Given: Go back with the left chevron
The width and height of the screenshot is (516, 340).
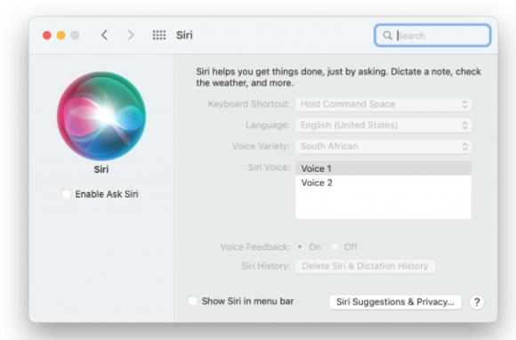Looking at the screenshot, I should pos(104,35).
